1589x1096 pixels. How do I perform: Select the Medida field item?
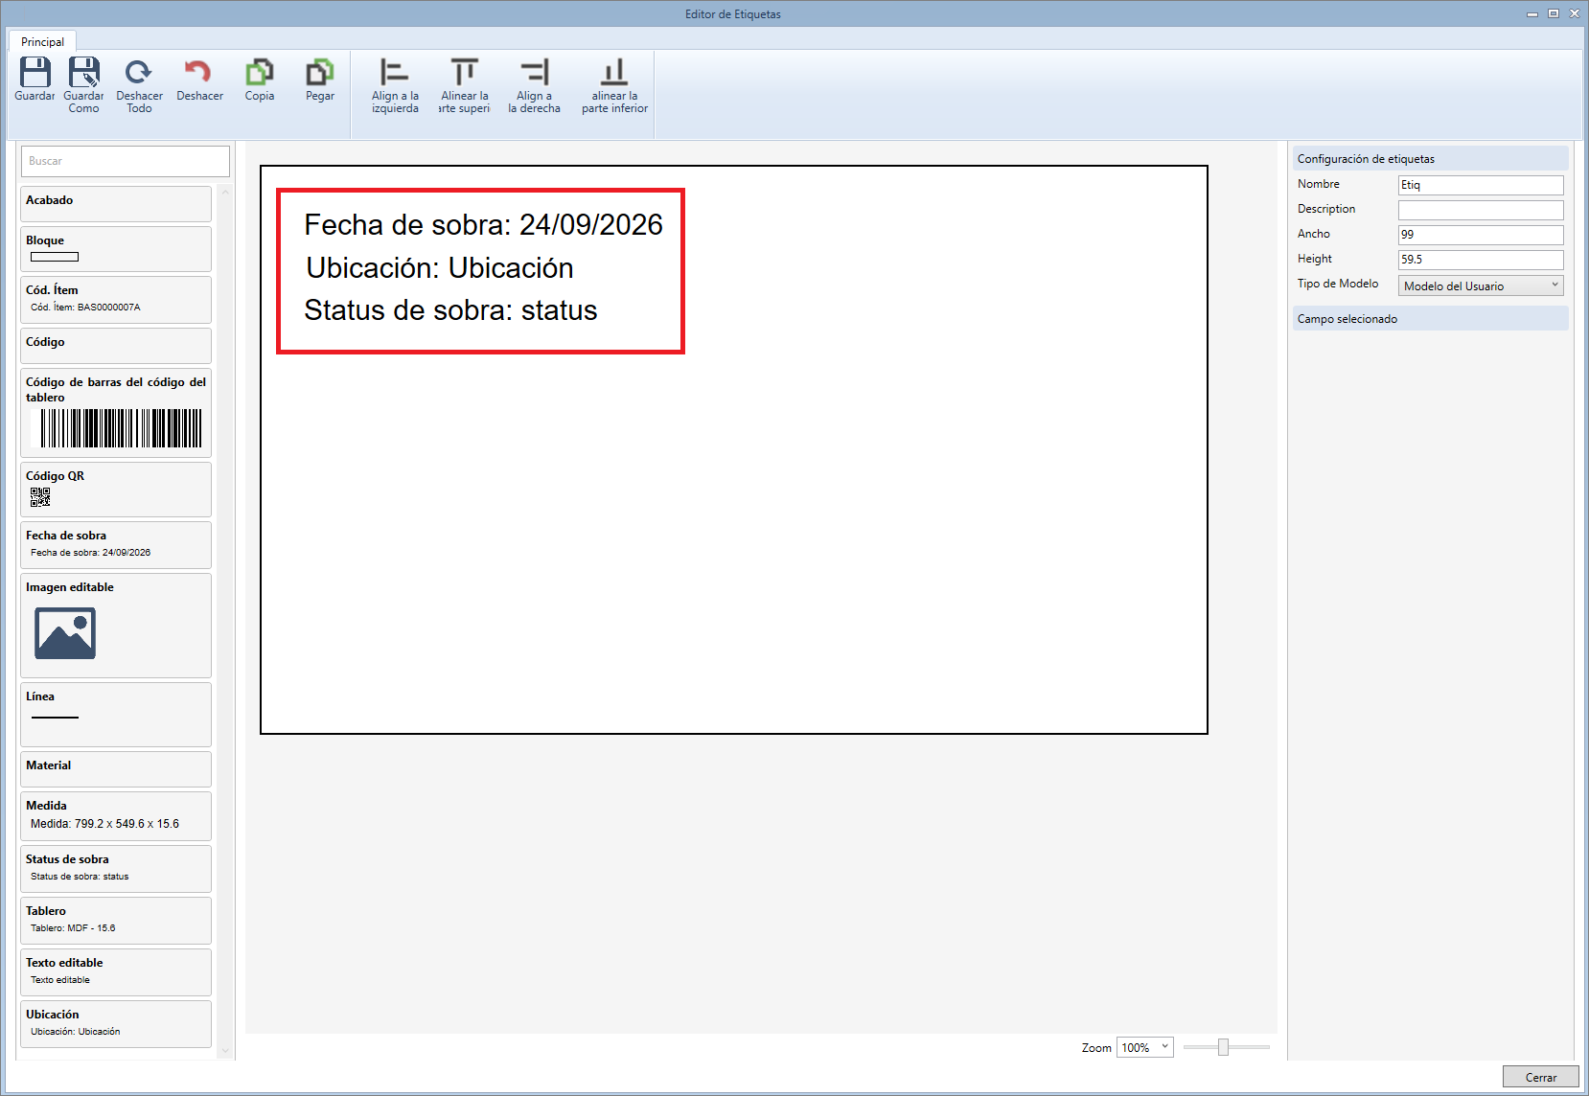[x=116, y=816]
